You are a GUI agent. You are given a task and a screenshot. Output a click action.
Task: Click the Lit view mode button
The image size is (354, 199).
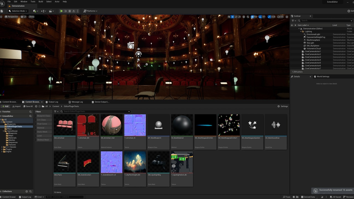pos(24,17)
